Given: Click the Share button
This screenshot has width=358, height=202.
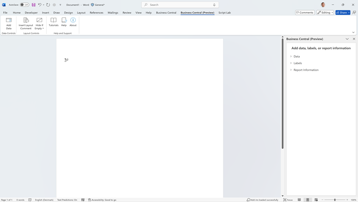Looking at the screenshot, I should tap(342, 12).
